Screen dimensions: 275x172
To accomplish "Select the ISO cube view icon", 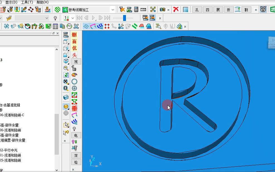I will click(66, 61).
